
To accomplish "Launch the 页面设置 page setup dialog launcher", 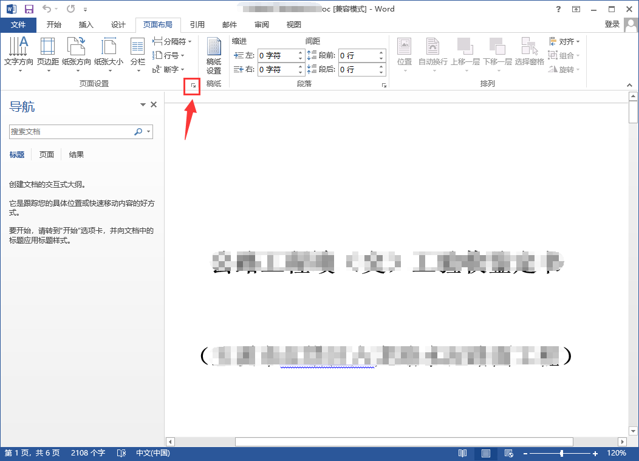I will pos(193,85).
